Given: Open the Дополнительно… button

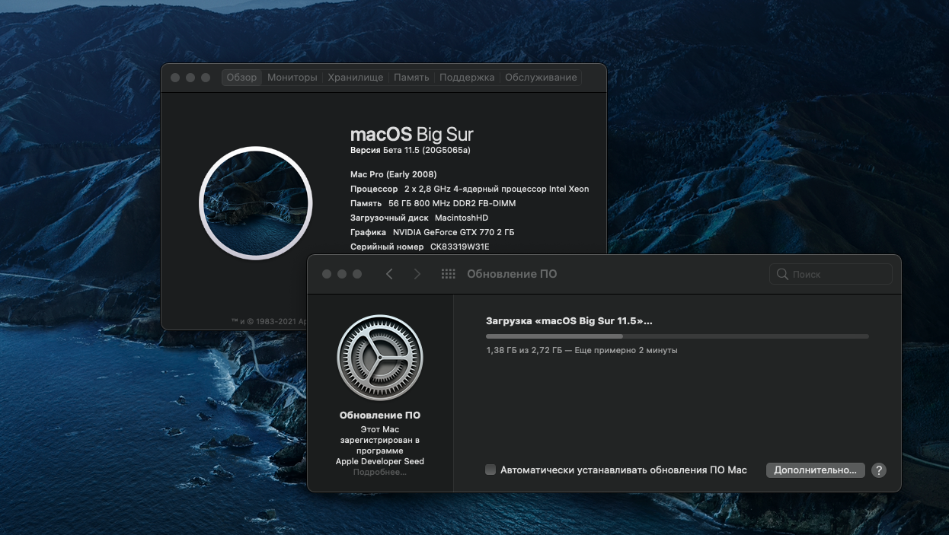Looking at the screenshot, I should point(816,470).
